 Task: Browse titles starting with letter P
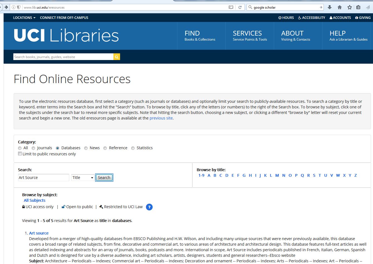(x=296, y=175)
